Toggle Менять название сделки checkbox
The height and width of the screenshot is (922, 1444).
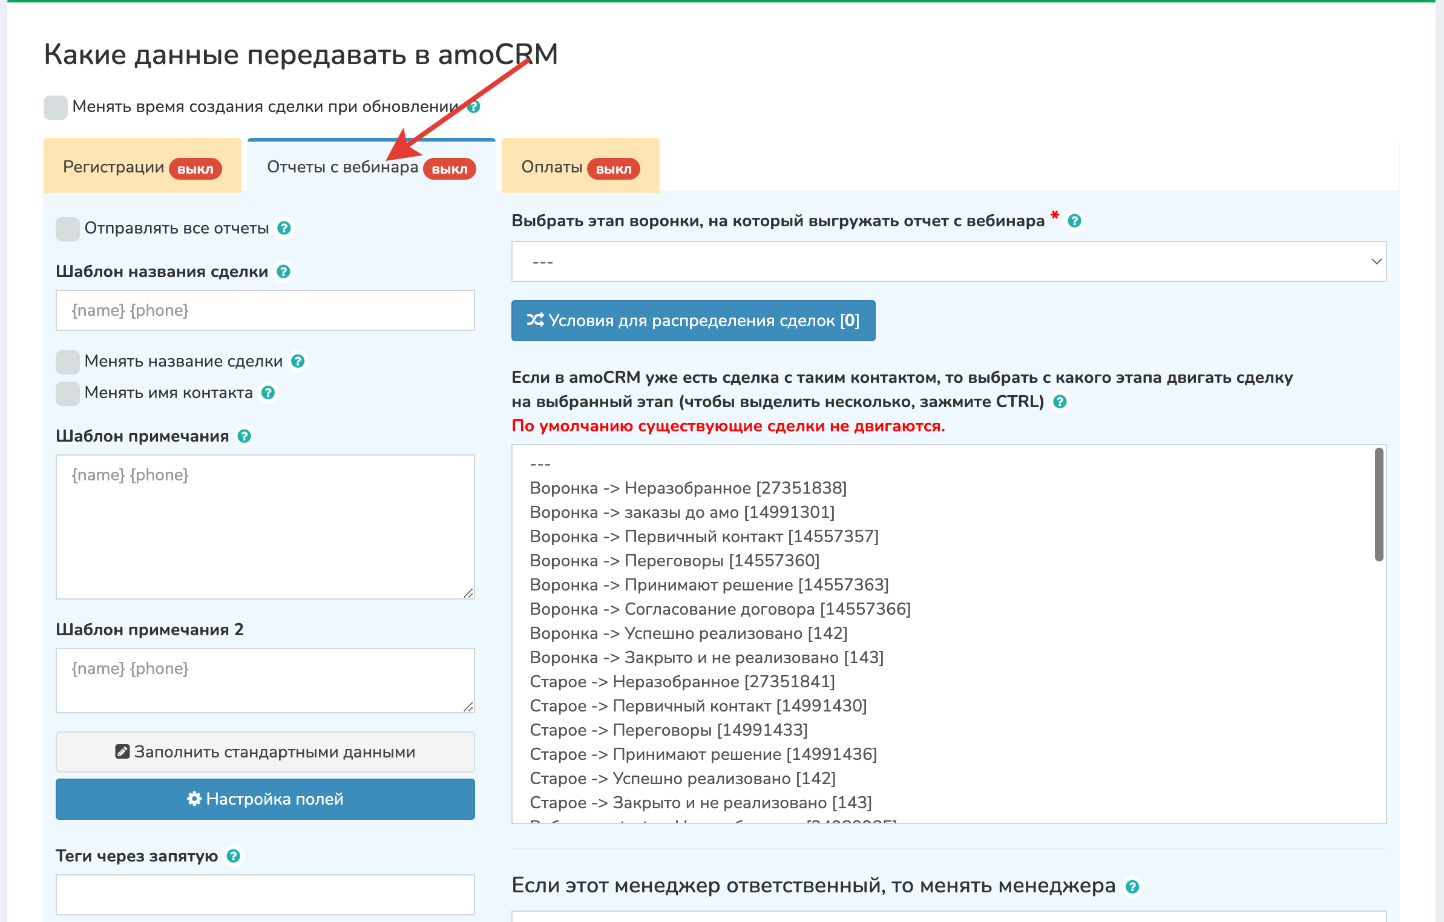click(x=68, y=362)
